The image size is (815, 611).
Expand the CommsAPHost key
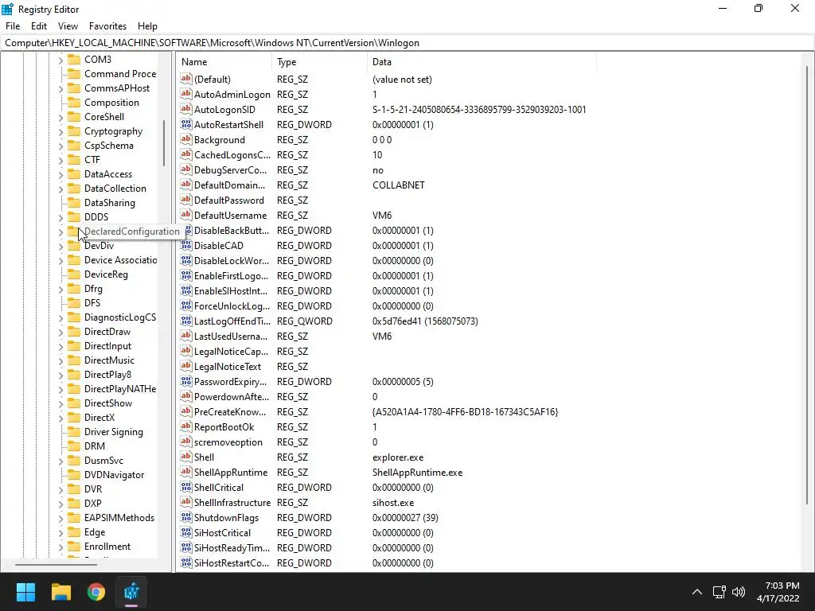pyautogui.click(x=60, y=88)
